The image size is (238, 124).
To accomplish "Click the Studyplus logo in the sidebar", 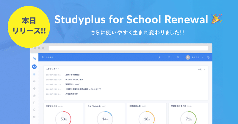I will point(35,58).
